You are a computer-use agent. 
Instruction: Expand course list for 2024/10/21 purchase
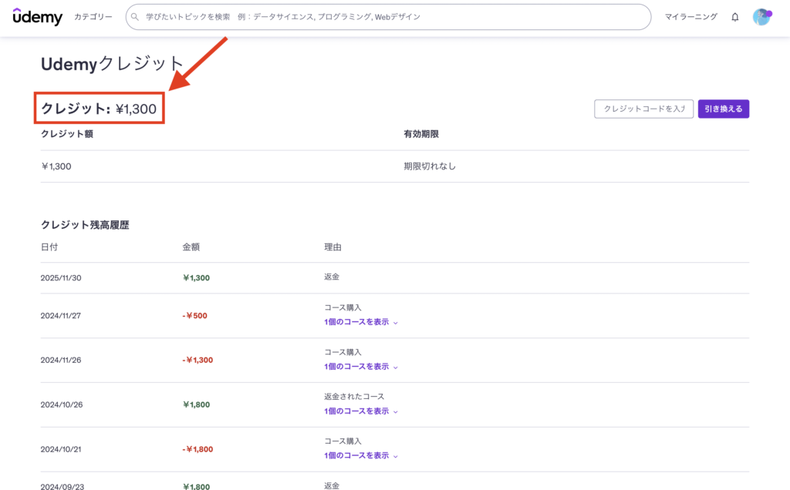[x=360, y=456]
